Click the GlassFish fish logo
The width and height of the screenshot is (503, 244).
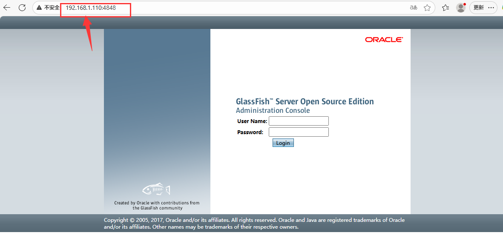tap(156, 189)
